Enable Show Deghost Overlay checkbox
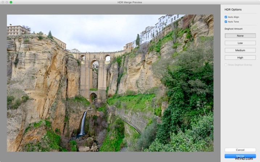The width and height of the screenshot is (260, 162). click(x=226, y=65)
